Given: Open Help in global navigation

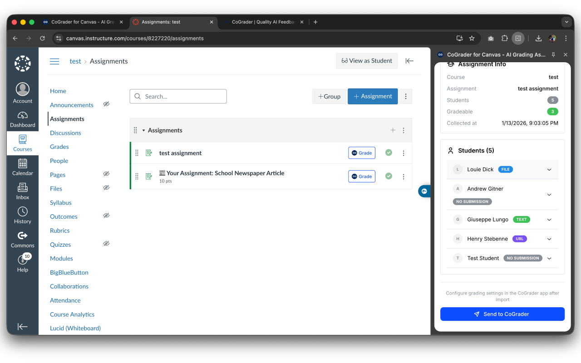Looking at the screenshot, I should [x=23, y=263].
